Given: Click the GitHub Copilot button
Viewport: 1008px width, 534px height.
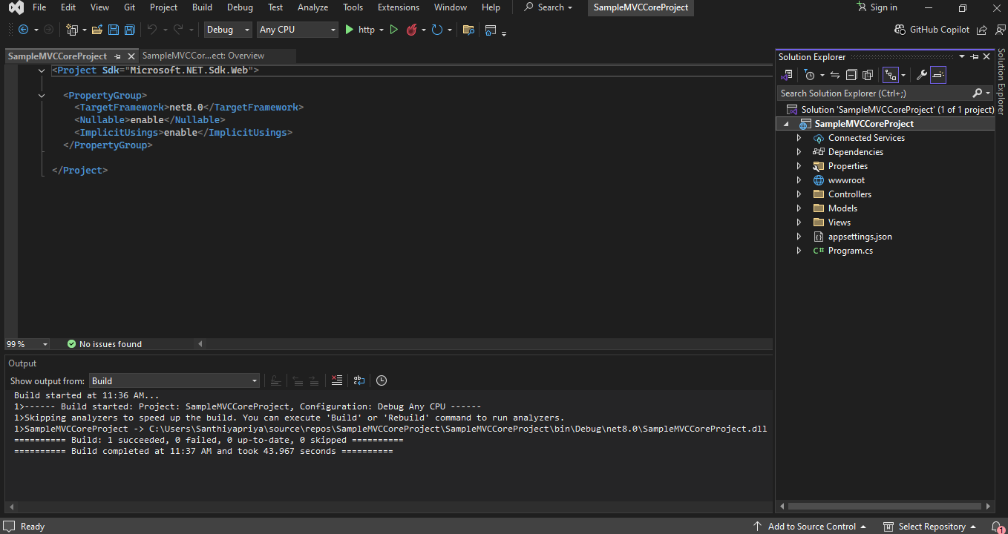Looking at the screenshot, I should [932, 30].
